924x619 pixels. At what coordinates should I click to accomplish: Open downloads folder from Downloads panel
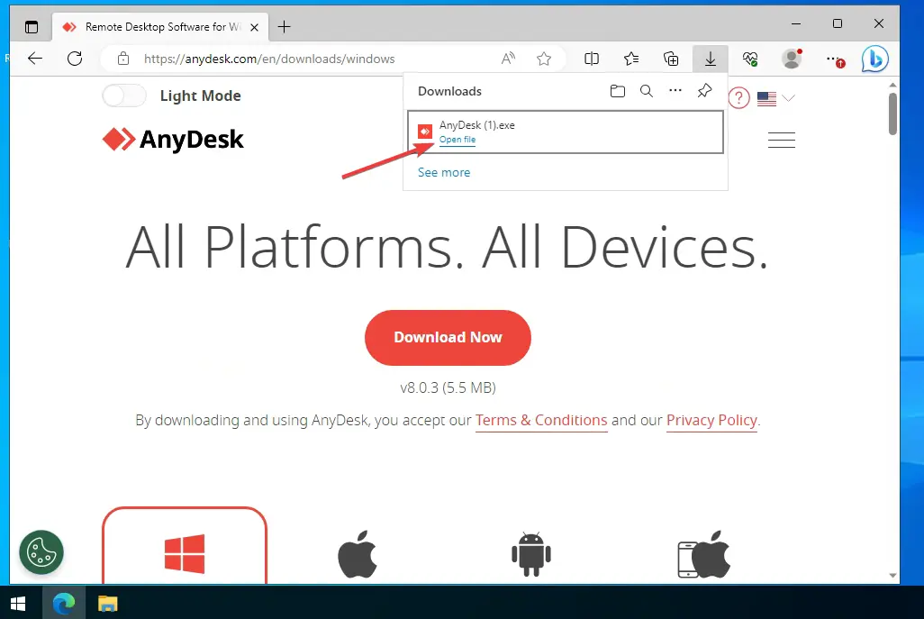pos(618,91)
